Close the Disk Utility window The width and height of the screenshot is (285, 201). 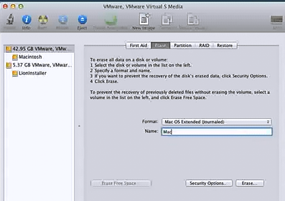(5, 7)
